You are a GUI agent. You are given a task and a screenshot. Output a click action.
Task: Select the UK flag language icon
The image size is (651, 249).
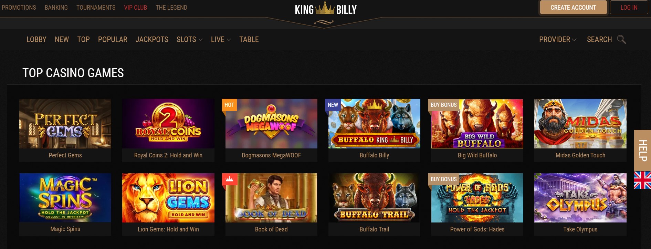pos(642,180)
